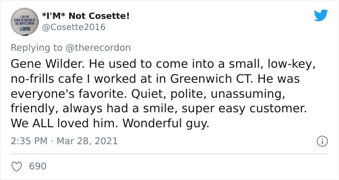
Task: Click the 'Replying to' label
Action: coord(36,48)
